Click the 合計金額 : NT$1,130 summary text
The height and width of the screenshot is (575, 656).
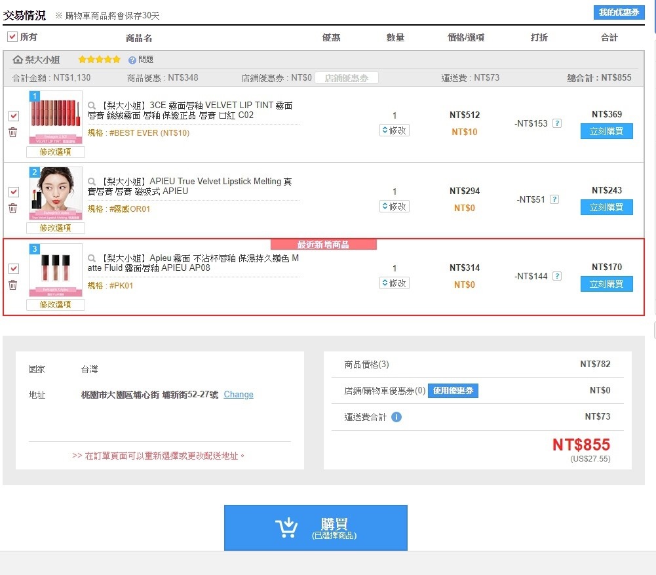coord(52,78)
